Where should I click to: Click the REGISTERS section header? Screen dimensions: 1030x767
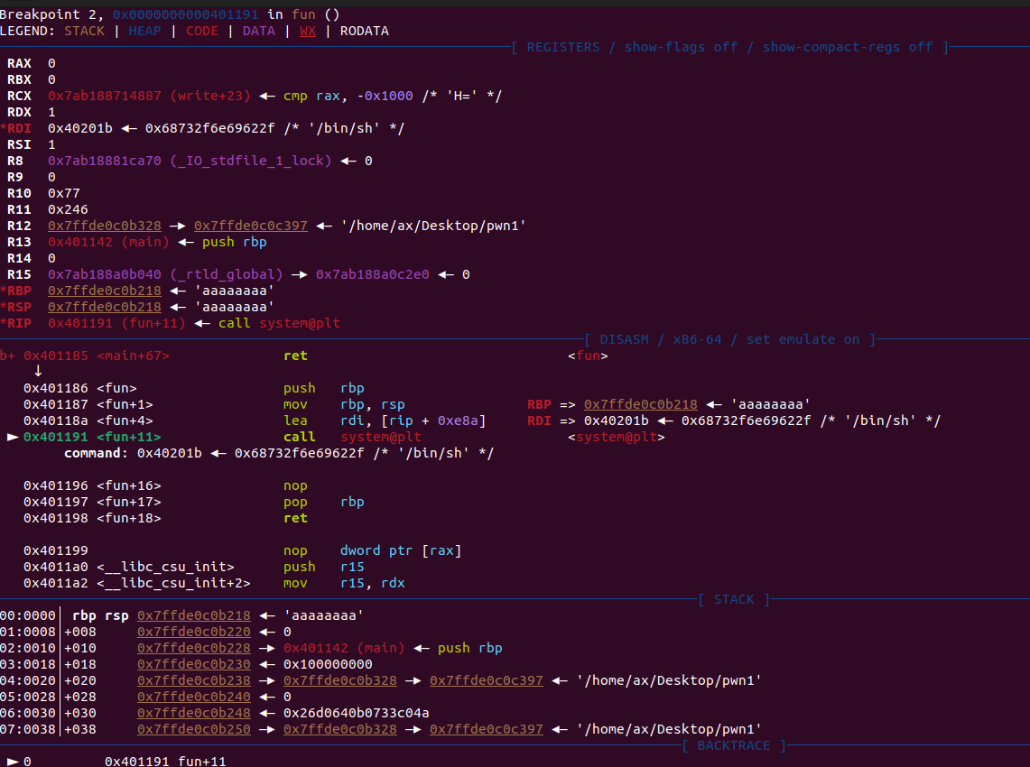(x=563, y=47)
